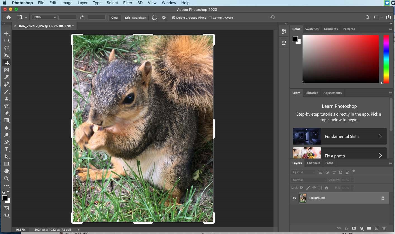
Task: Select the Pen tool
Action: click(x=6, y=142)
